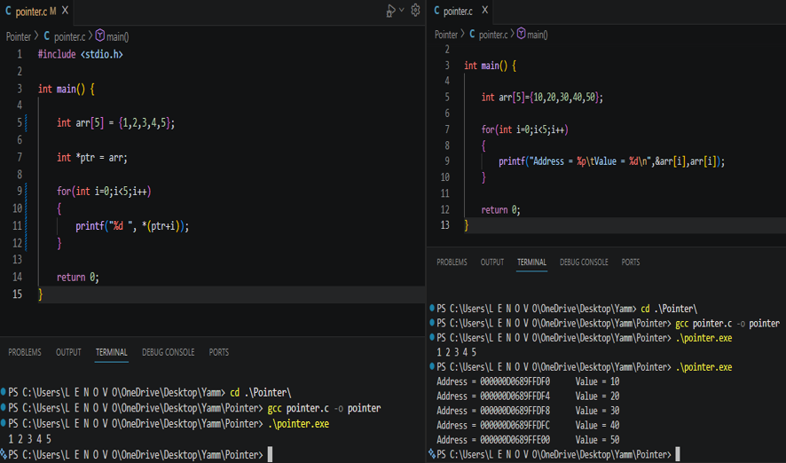Click the main() symbol icon in right breadcrumb

(x=522, y=34)
